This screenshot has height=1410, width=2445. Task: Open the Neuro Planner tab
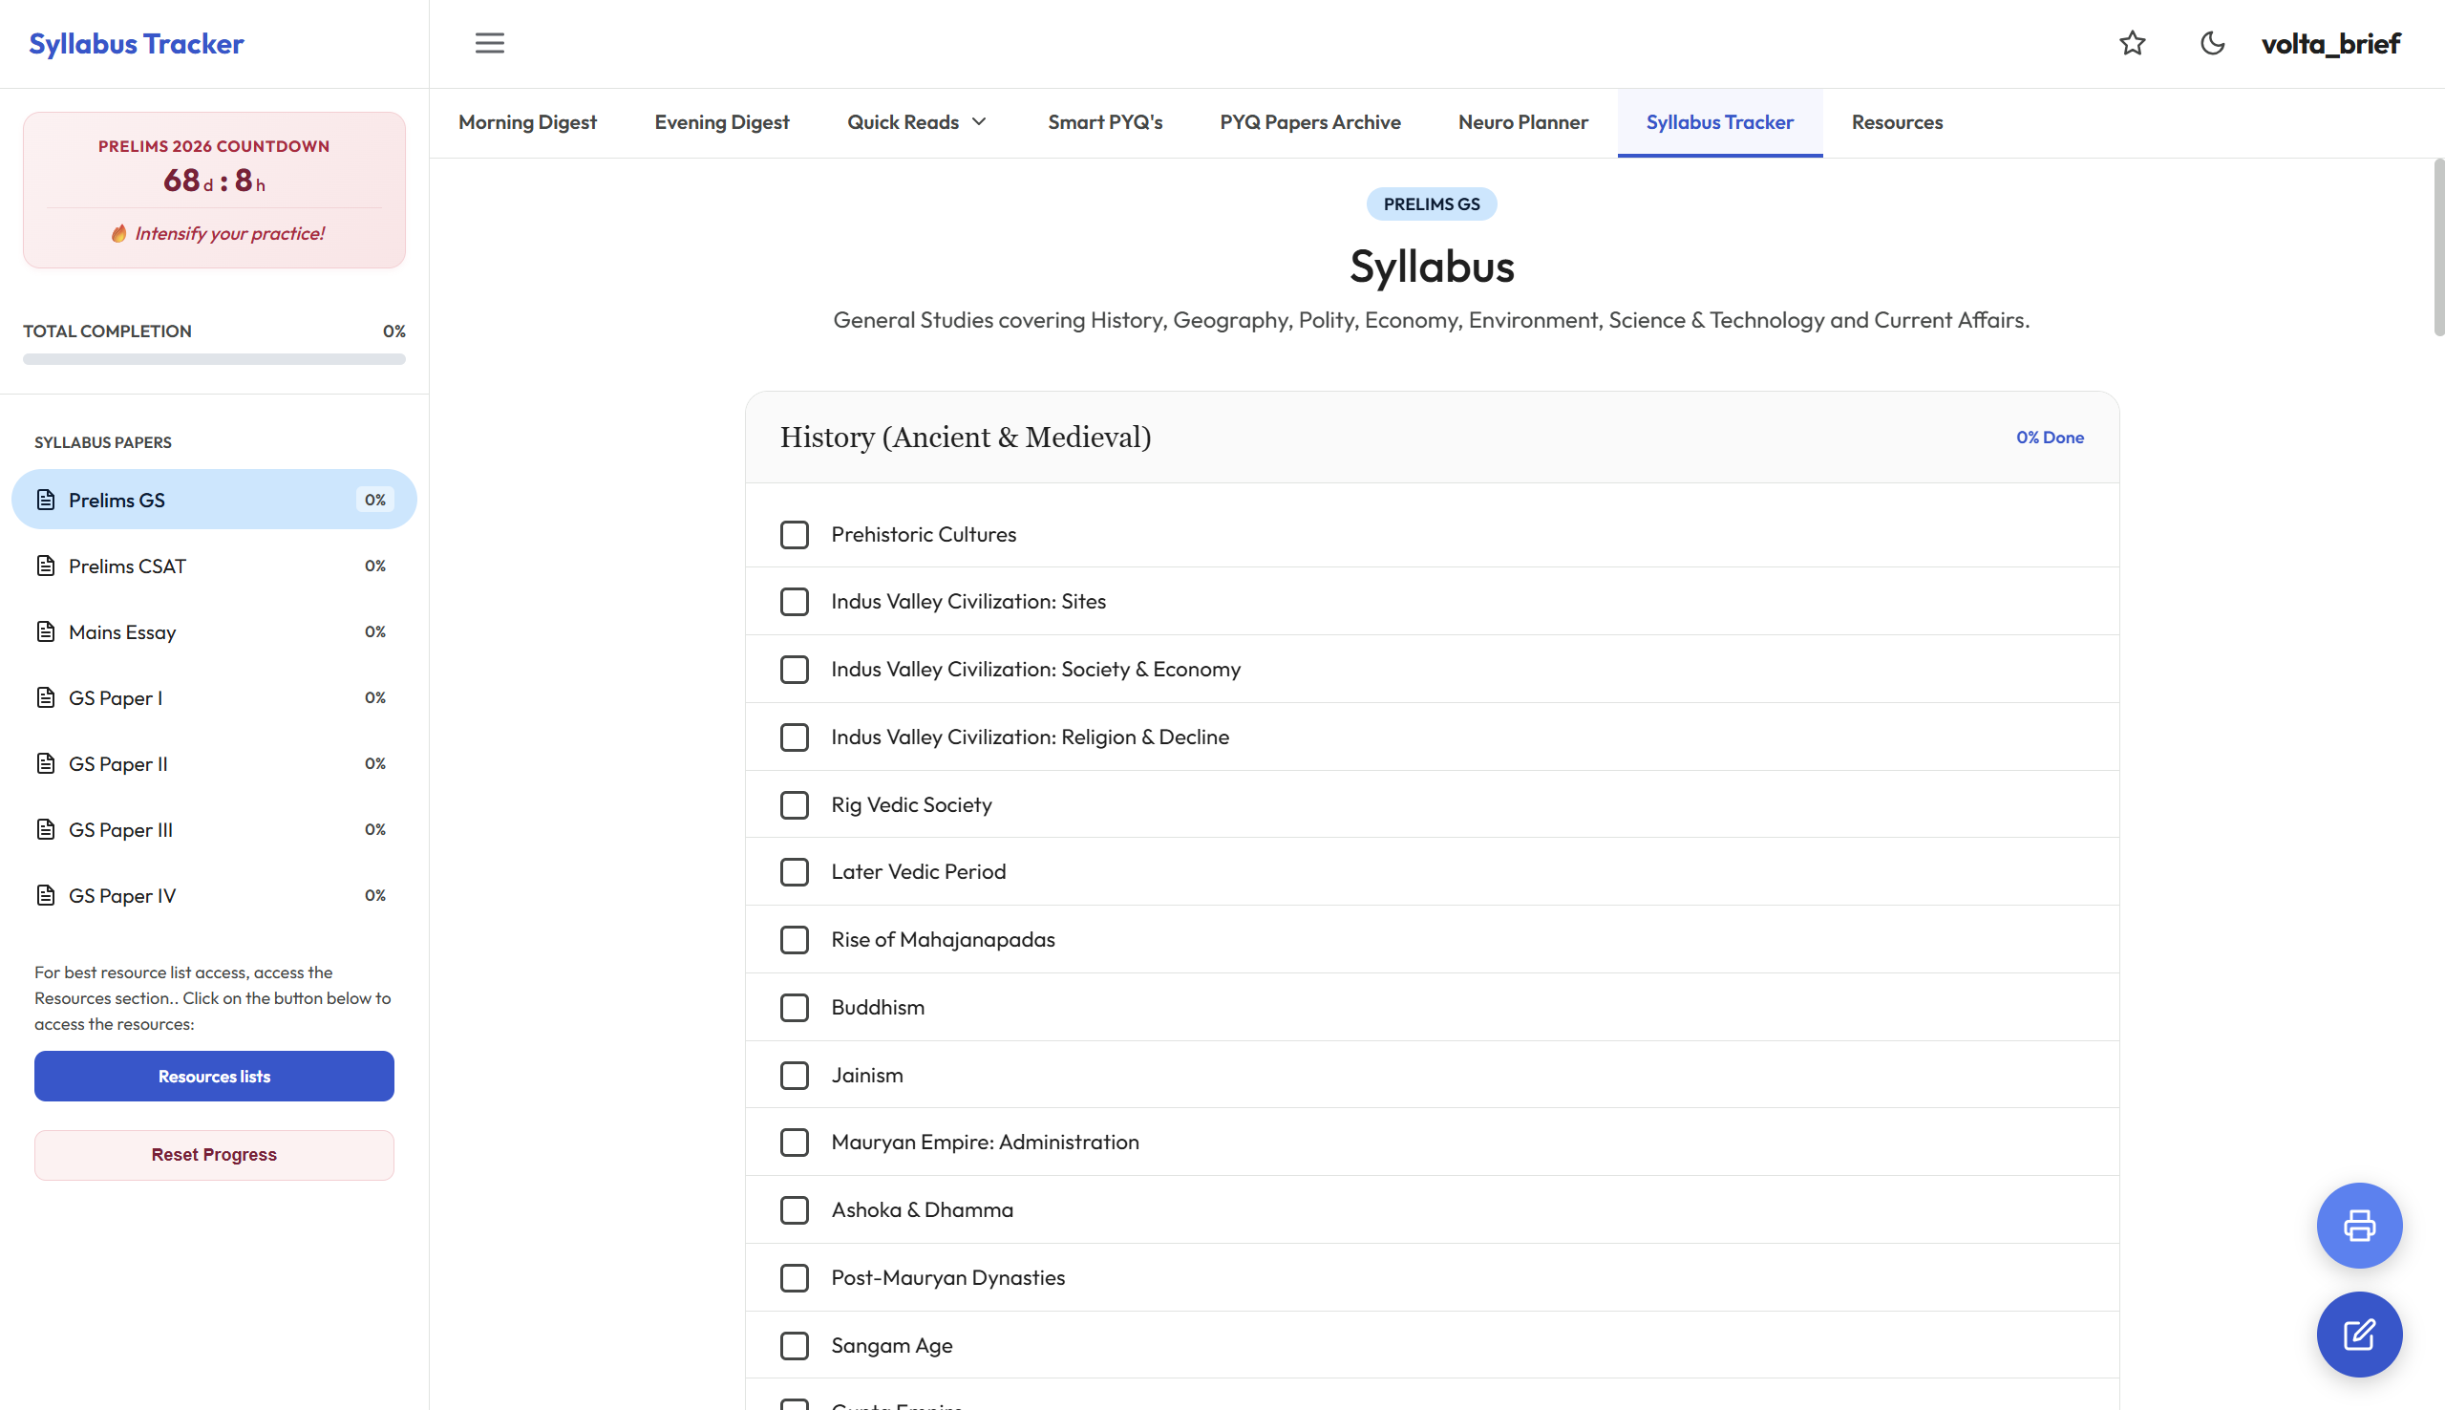1521,122
